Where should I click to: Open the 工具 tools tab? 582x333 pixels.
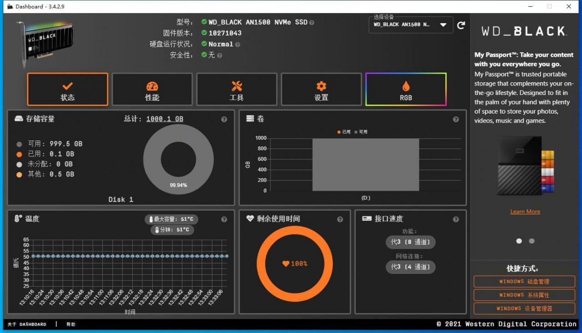coord(236,89)
